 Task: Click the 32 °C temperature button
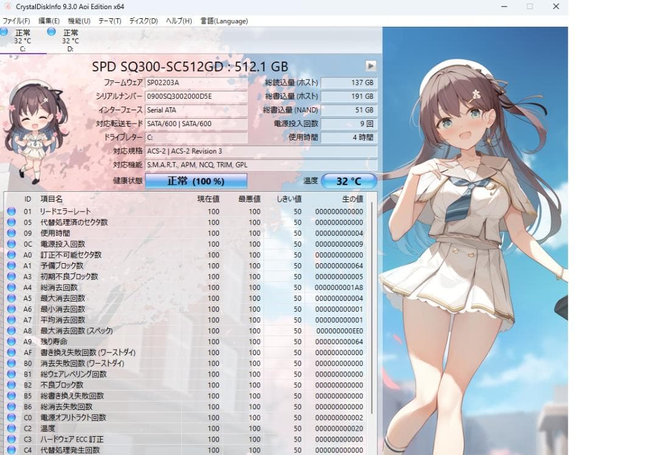click(350, 180)
